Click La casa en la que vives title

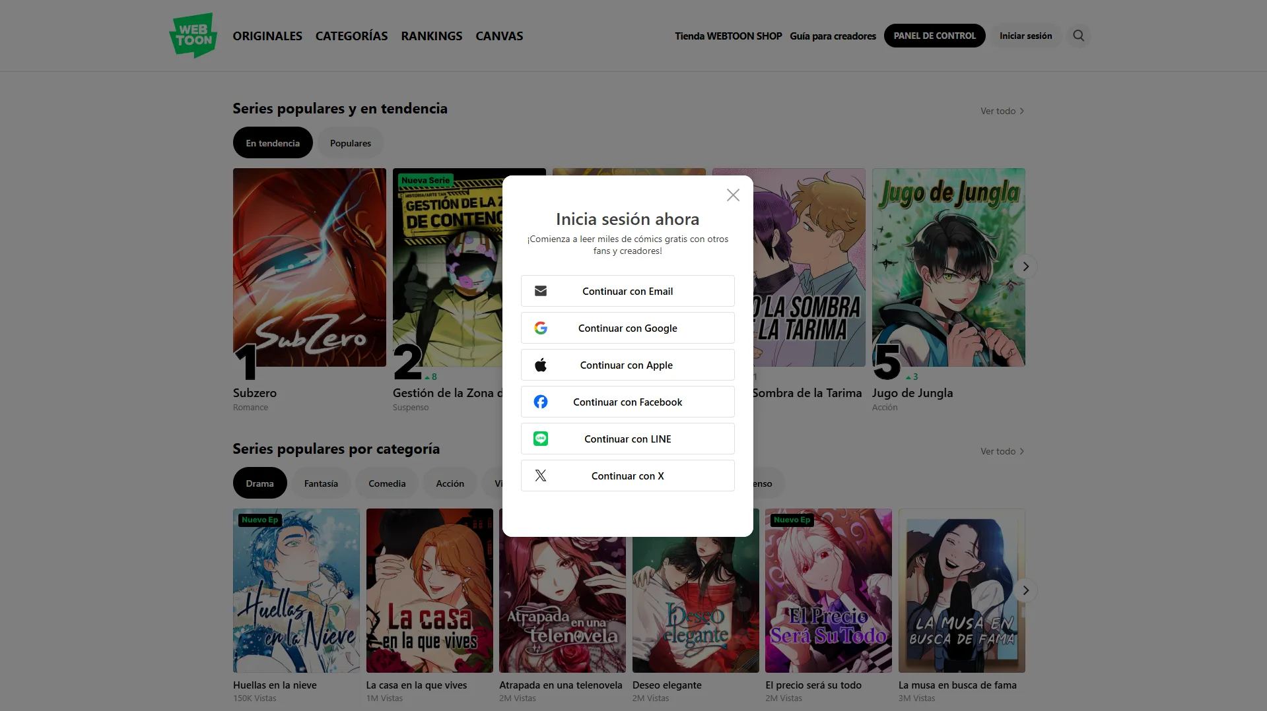point(417,685)
